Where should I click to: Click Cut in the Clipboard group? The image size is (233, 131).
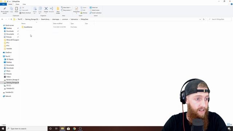pos(22,8)
